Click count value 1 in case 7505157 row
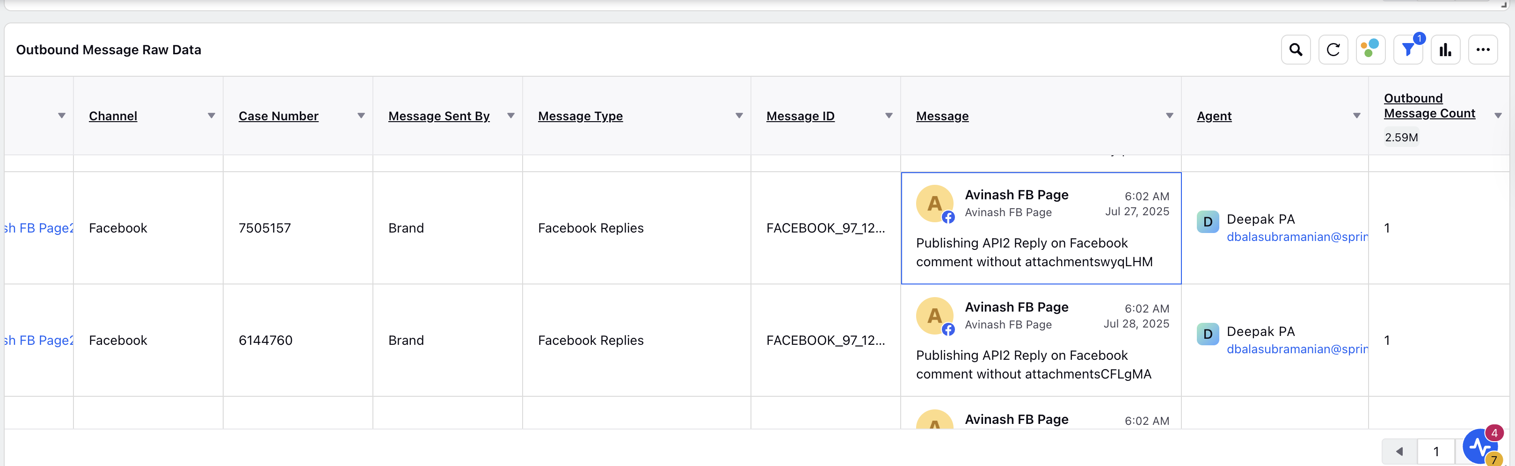The width and height of the screenshot is (1515, 466). [x=1387, y=228]
